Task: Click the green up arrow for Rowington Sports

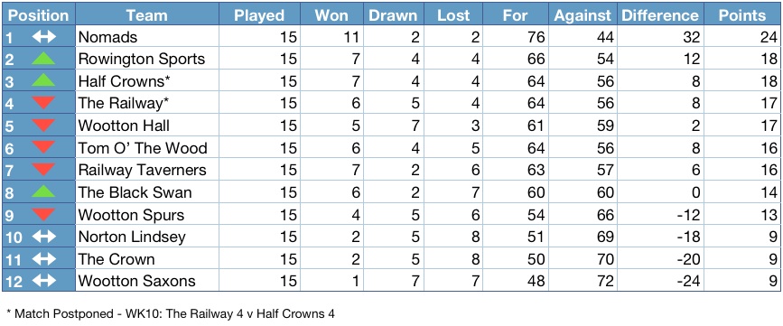Action: click(x=44, y=59)
